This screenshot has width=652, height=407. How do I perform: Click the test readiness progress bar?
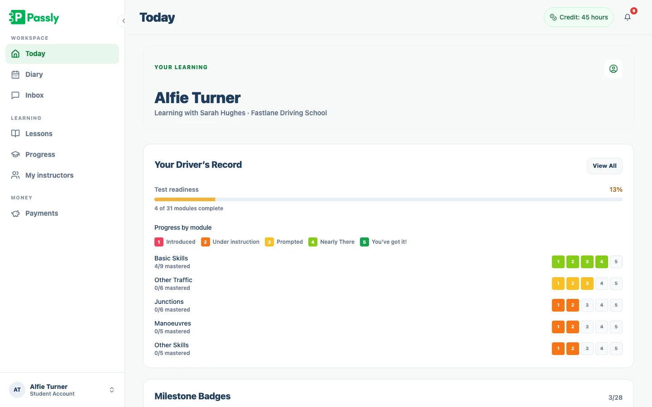click(388, 199)
